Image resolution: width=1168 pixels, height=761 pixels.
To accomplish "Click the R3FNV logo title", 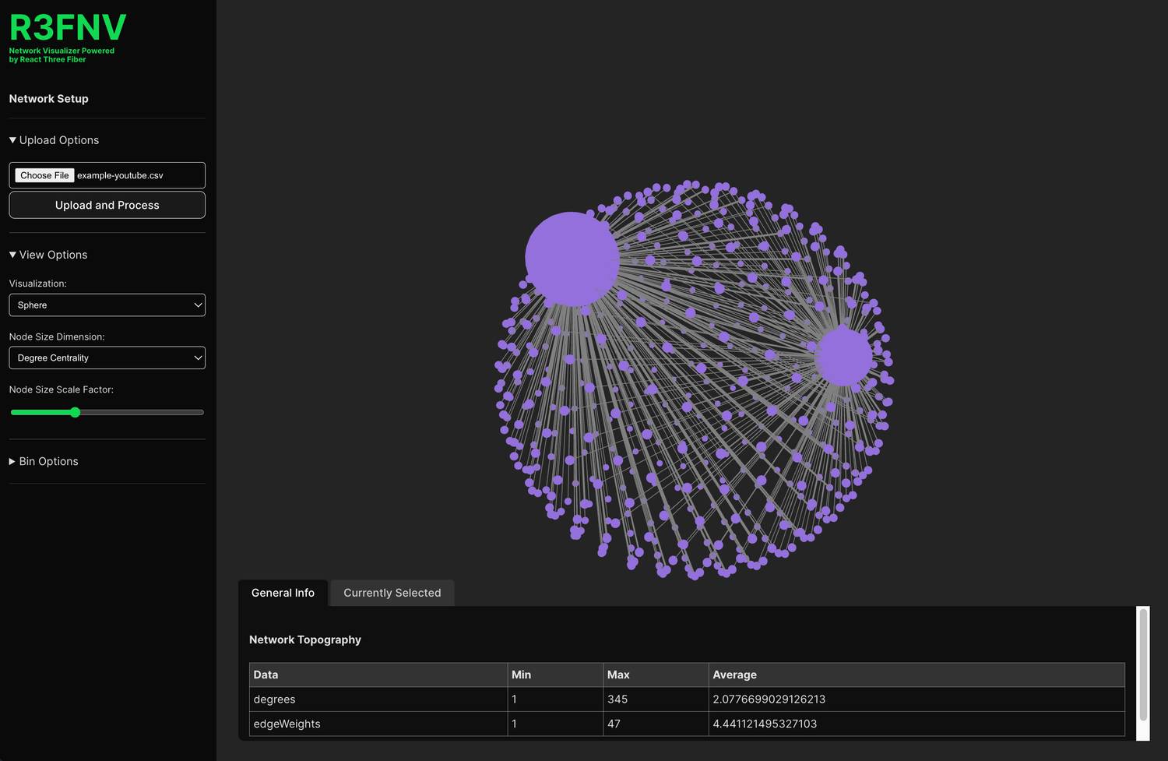I will [x=68, y=28].
